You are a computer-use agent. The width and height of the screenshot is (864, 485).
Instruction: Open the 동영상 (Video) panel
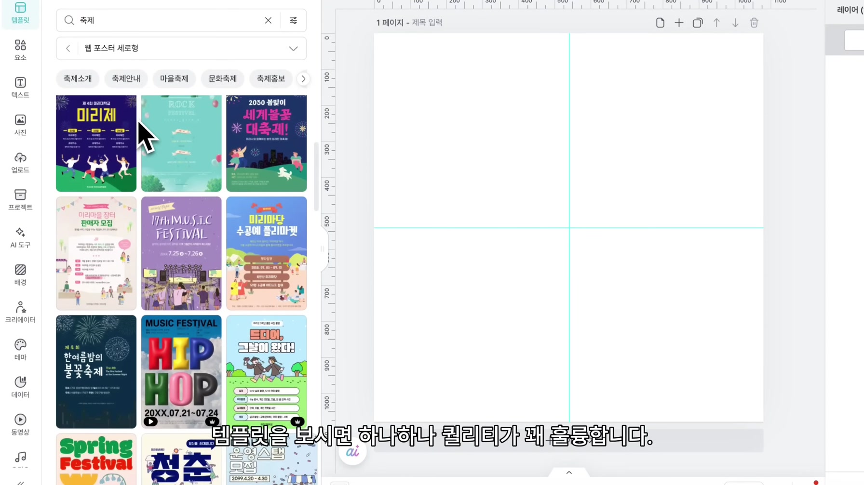20,425
